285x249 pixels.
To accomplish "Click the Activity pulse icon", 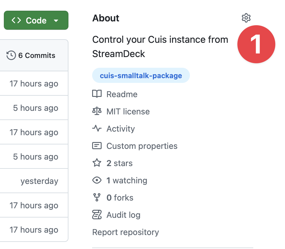I will pos(97,128).
